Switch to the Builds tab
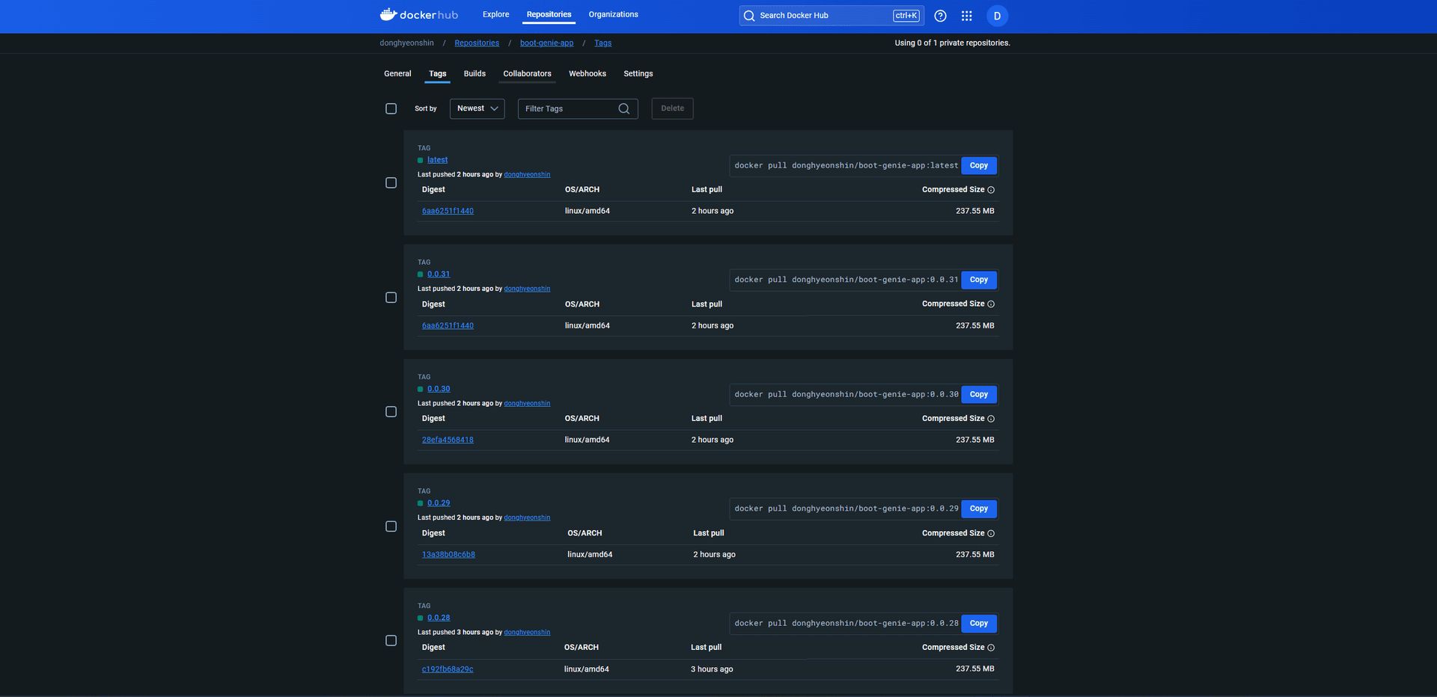 (475, 73)
